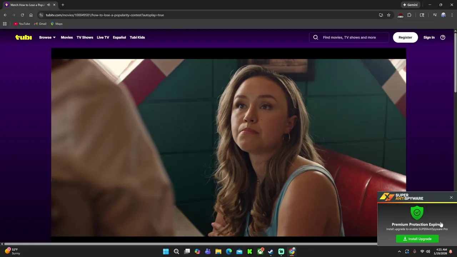457x257 pixels.
Task: Install app icon in address bar
Action: tap(381, 15)
